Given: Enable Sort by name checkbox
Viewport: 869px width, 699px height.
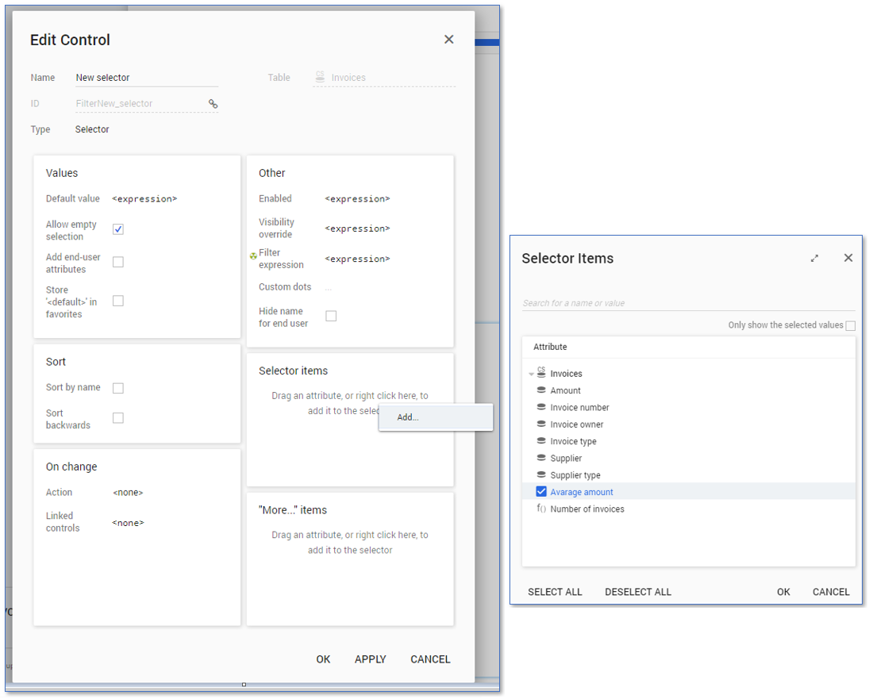Looking at the screenshot, I should pos(118,388).
